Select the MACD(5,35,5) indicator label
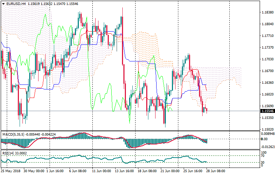The height and width of the screenshot is (175, 275). [x=14, y=134]
